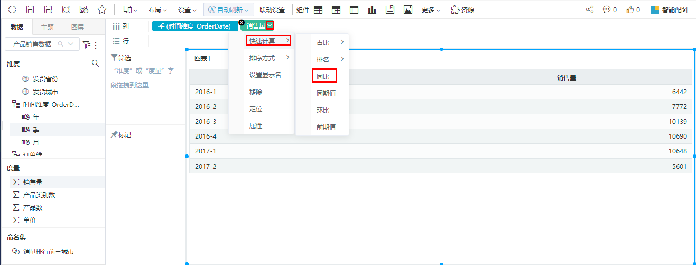Open the device screen size dropdown

129,10
